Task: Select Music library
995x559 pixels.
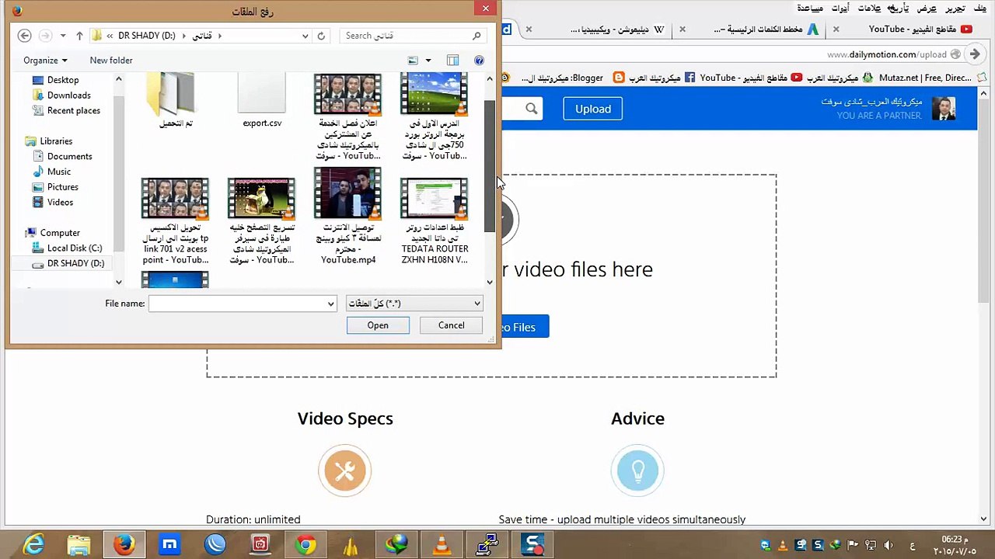Action: (x=51, y=172)
